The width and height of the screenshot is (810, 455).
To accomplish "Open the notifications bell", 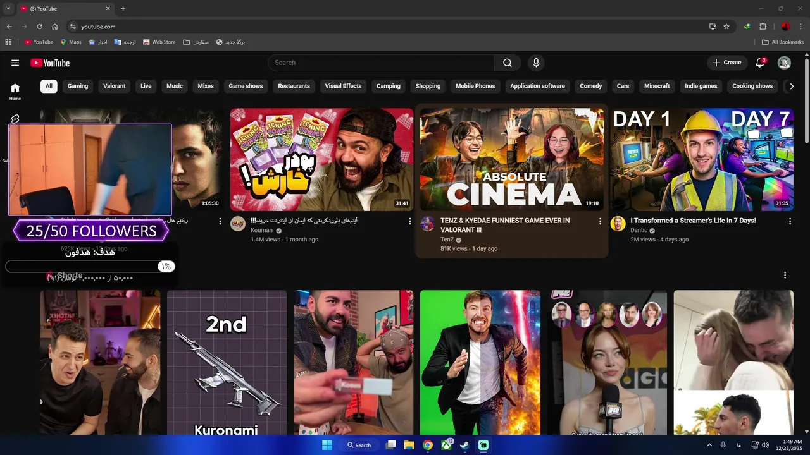I will pyautogui.click(x=760, y=63).
